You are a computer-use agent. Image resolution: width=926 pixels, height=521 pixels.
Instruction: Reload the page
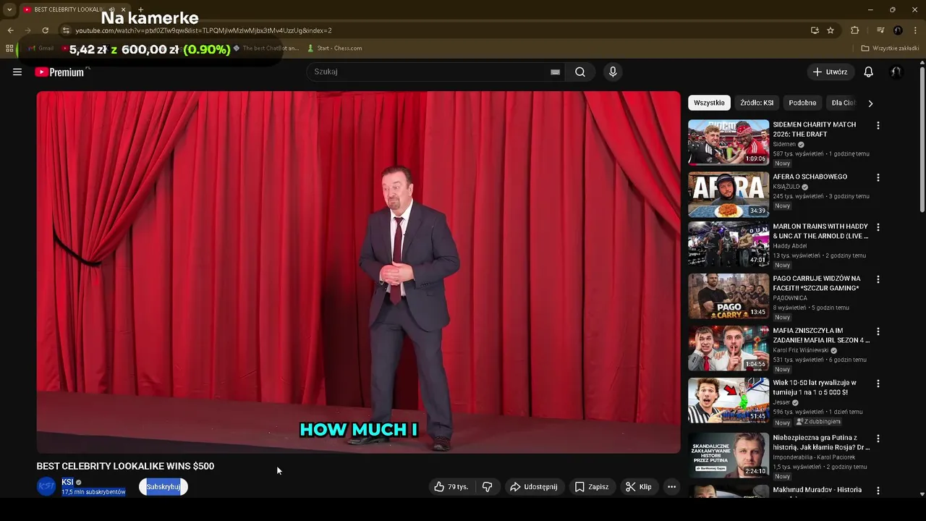click(45, 30)
